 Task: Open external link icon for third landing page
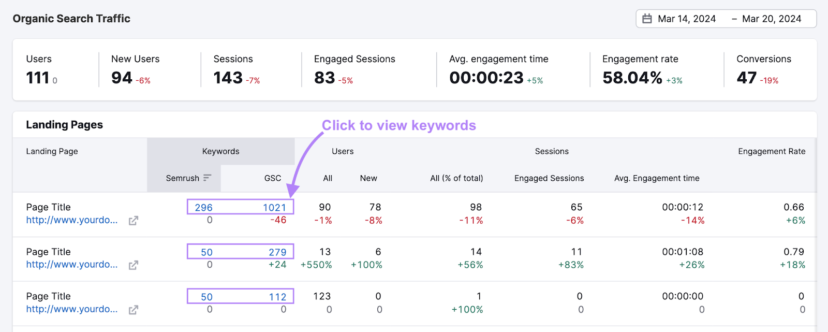click(134, 310)
